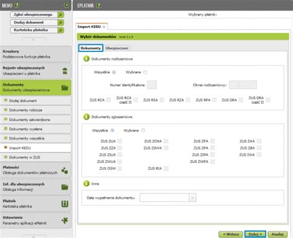Viewport: 293px width, 238px height.
Task: Click the Dokumenty folder icon
Action: 65,88
